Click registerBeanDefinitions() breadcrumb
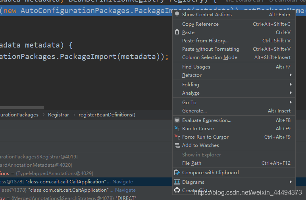 click(107, 115)
